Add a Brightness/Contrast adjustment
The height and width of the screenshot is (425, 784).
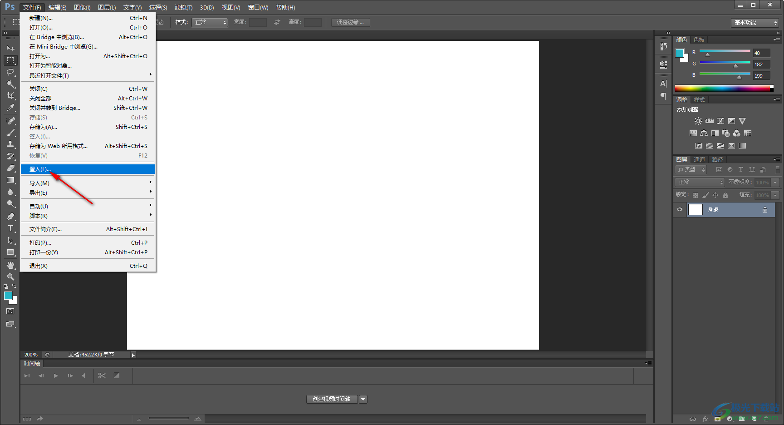pyautogui.click(x=698, y=121)
